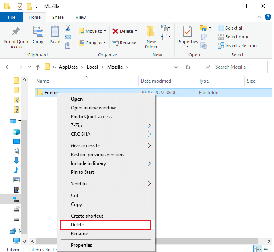
Task: Choose Open in new window
Action: (106, 108)
